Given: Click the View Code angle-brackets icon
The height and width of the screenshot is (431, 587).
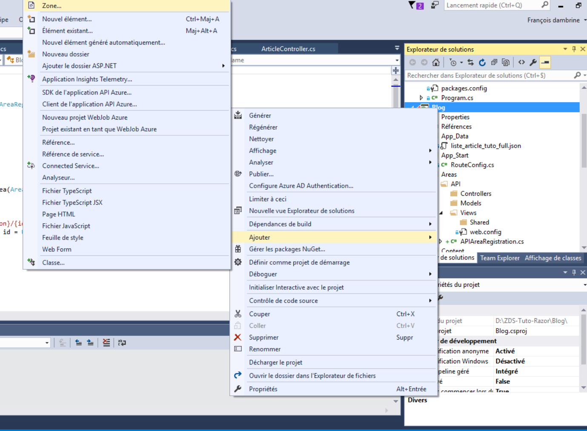Looking at the screenshot, I should (521, 63).
